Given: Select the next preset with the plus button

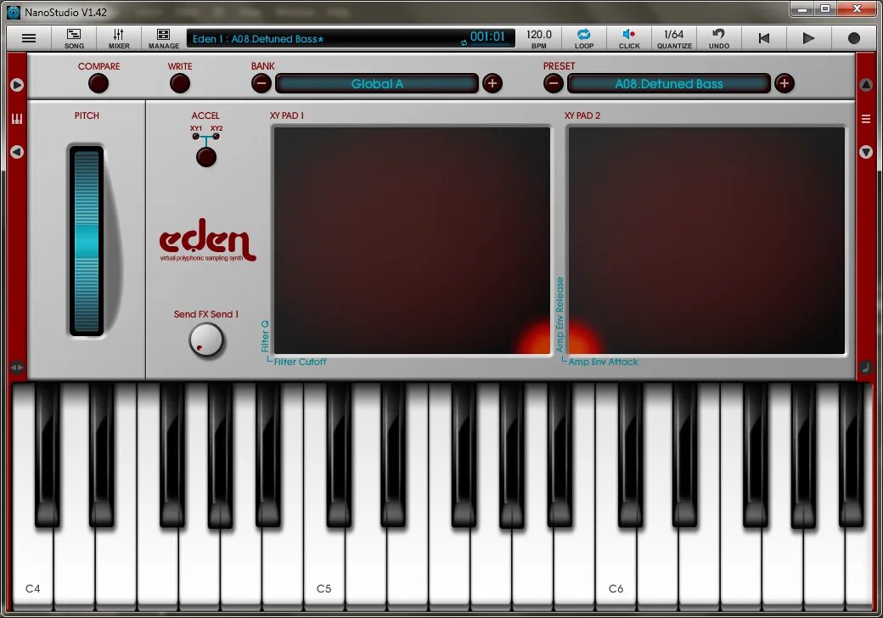Looking at the screenshot, I should 785,83.
